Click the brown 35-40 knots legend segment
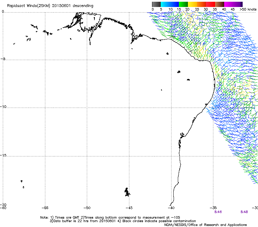The width and height of the screenshot is (258, 227). 220,4
